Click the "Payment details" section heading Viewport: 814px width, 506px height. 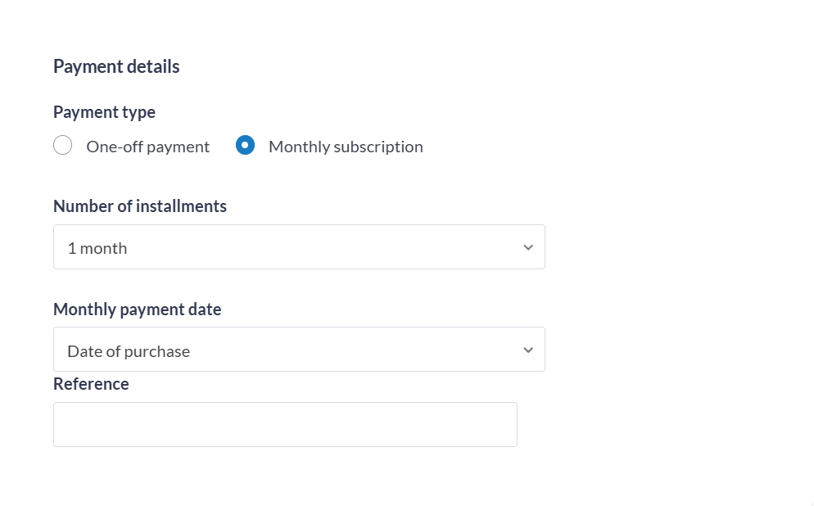tap(116, 66)
